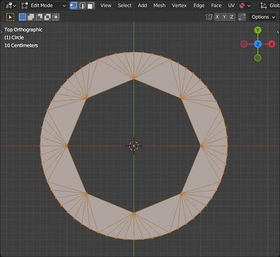
Task: Open the Vertex menu
Action: [x=179, y=6]
